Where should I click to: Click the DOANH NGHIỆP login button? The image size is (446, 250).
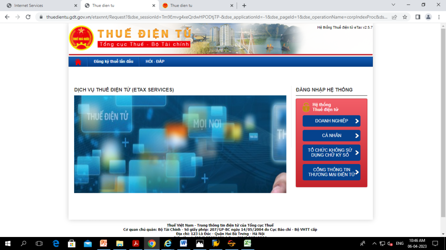(331, 121)
